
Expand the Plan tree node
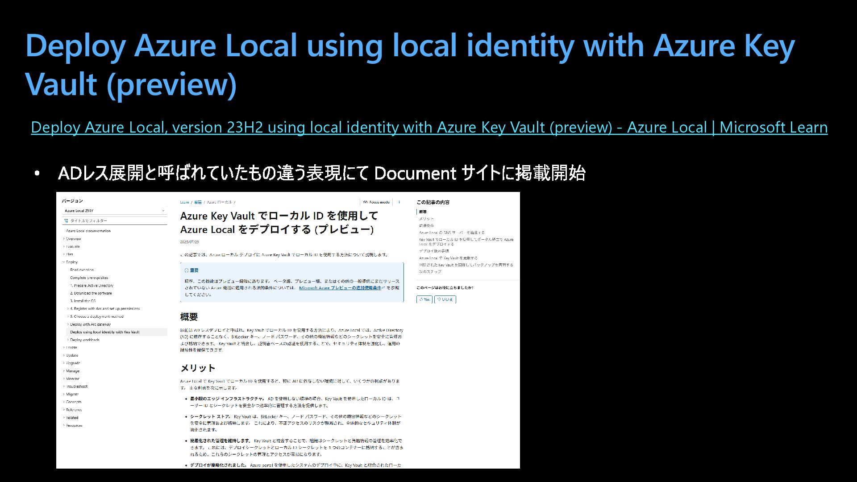coord(68,254)
